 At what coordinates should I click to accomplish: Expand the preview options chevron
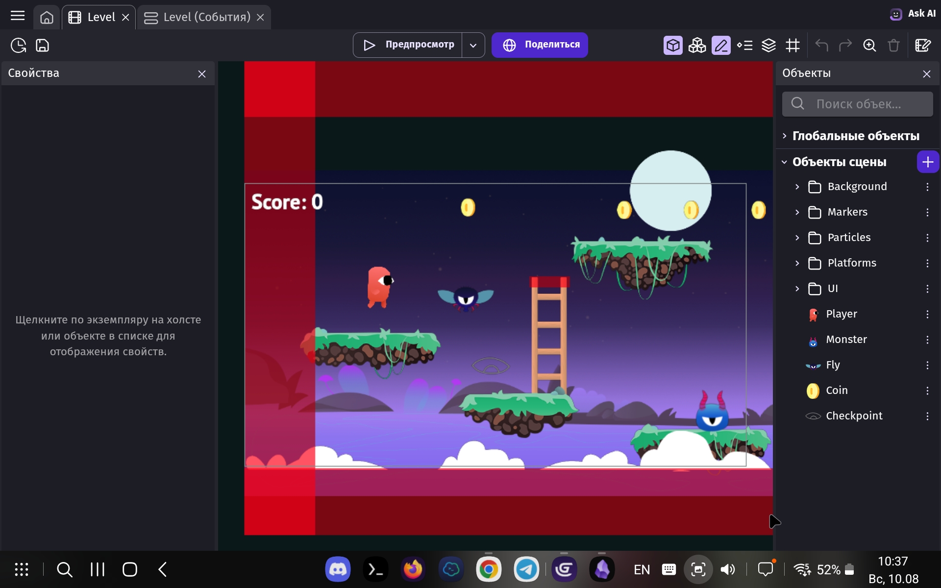473,45
